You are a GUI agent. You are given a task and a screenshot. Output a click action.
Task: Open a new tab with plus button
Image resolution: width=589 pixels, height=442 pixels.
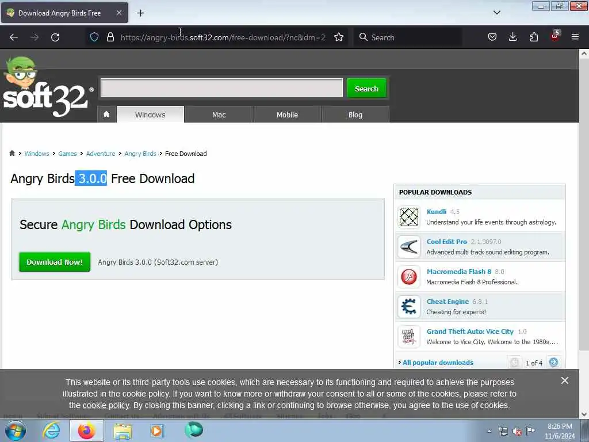tap(140, 13)
